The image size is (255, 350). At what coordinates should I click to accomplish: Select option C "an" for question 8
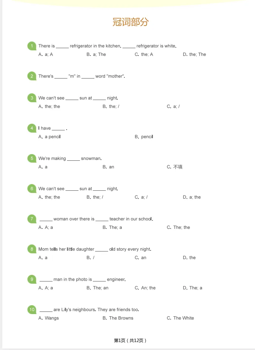click(x=141, y=257)
